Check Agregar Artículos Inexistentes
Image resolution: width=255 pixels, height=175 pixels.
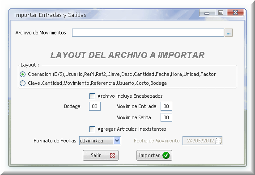point(92,129)
